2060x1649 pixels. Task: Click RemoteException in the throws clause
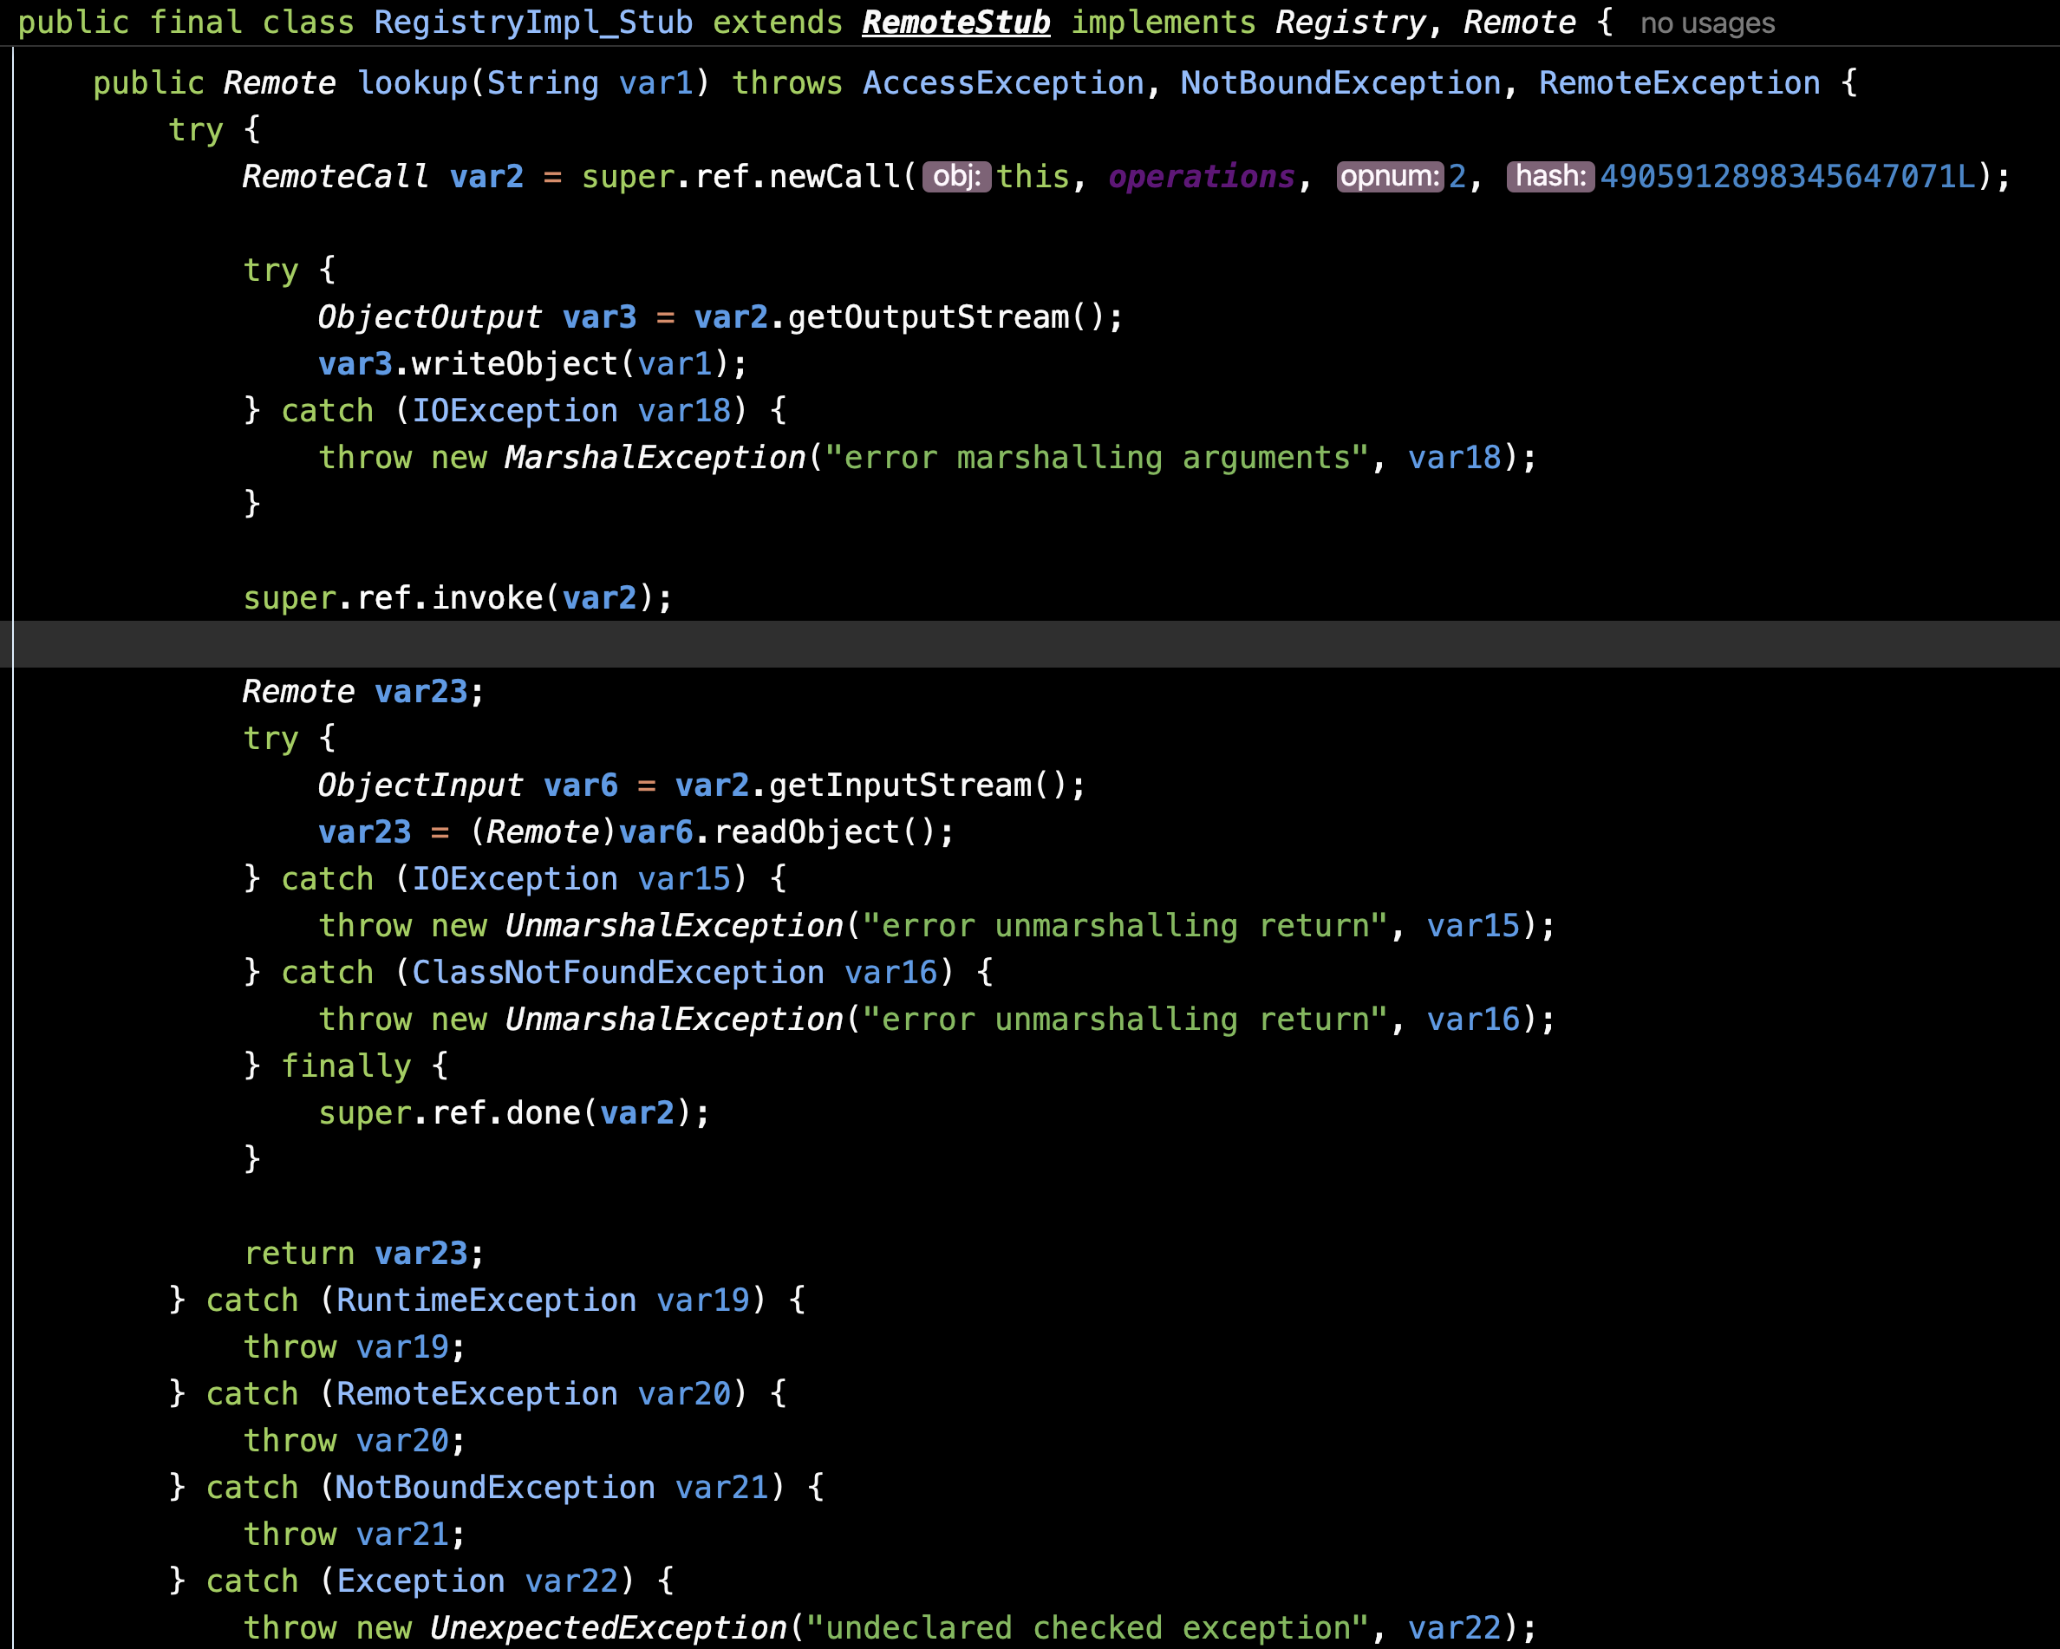[1679, 83]
